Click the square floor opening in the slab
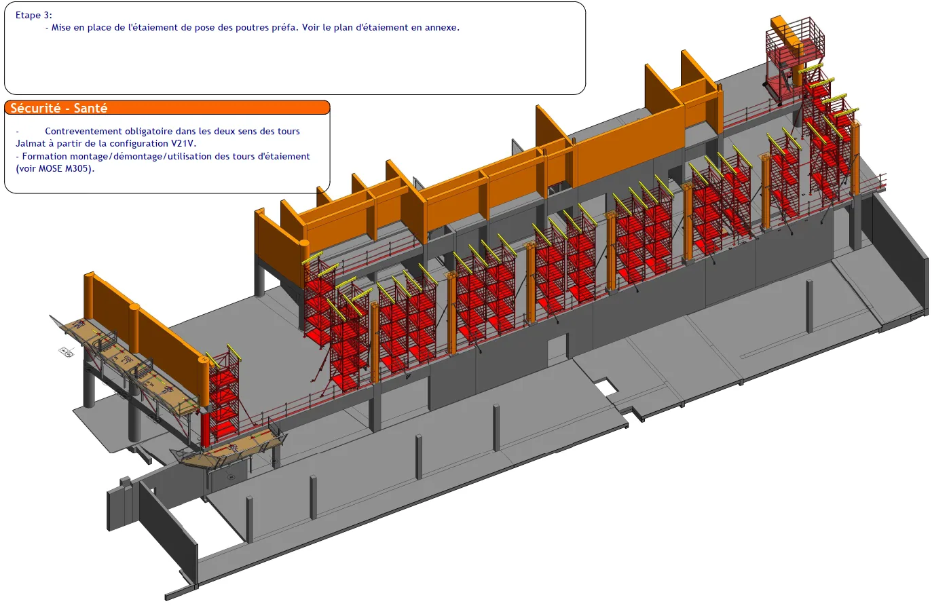 606,387
